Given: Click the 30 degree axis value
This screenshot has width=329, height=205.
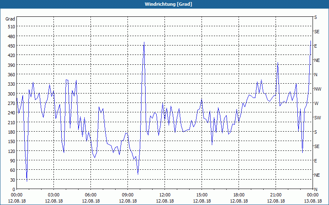Looking at the screenshot, I should pyautogui.click(x=13, y=180).
